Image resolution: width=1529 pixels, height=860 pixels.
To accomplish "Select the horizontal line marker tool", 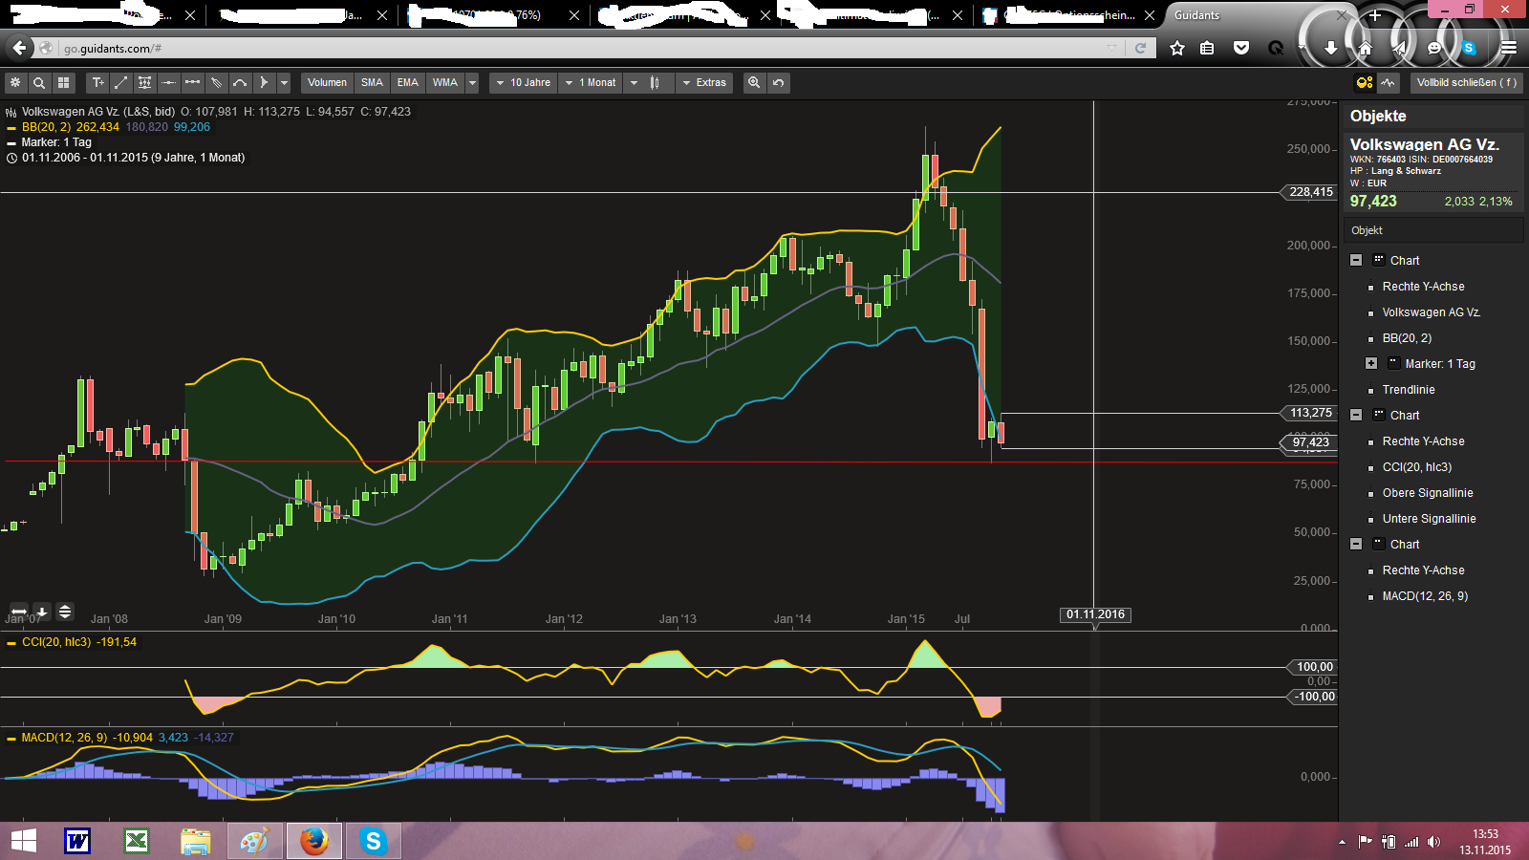I will [x=168, y=83].
